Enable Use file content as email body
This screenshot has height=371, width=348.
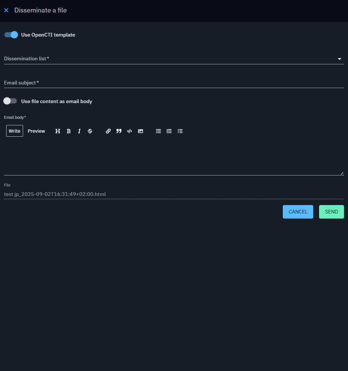[10, 101]
